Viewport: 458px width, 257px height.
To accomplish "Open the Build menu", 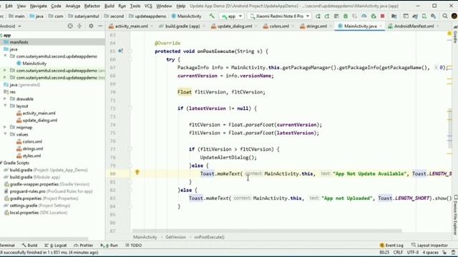I will [109, 6].
